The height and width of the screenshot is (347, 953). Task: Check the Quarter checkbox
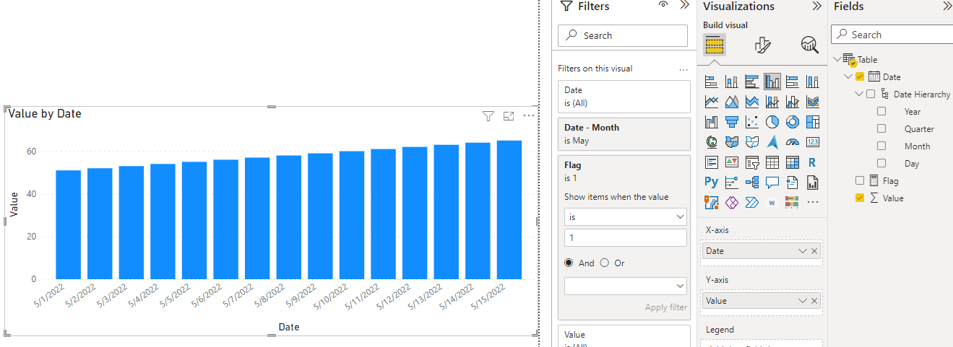[881, 128]
